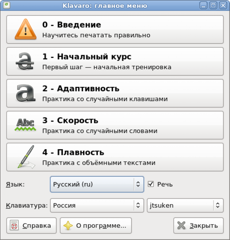Click the Язык: label
This screenshot has width=230, height=240.
(15, 184)
